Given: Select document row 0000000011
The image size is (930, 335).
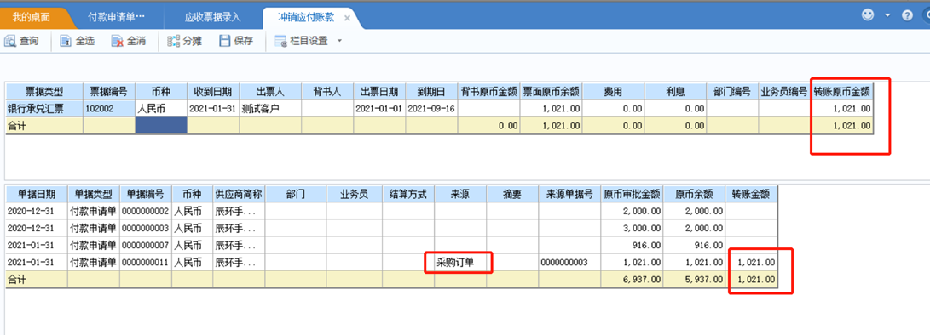Looking at the screenshot, I should coord(391,262).
